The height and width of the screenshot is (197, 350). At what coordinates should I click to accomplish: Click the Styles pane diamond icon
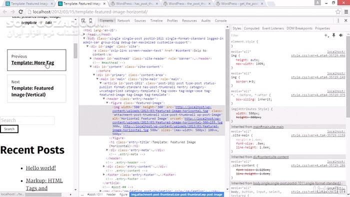[x=341, y=35]
